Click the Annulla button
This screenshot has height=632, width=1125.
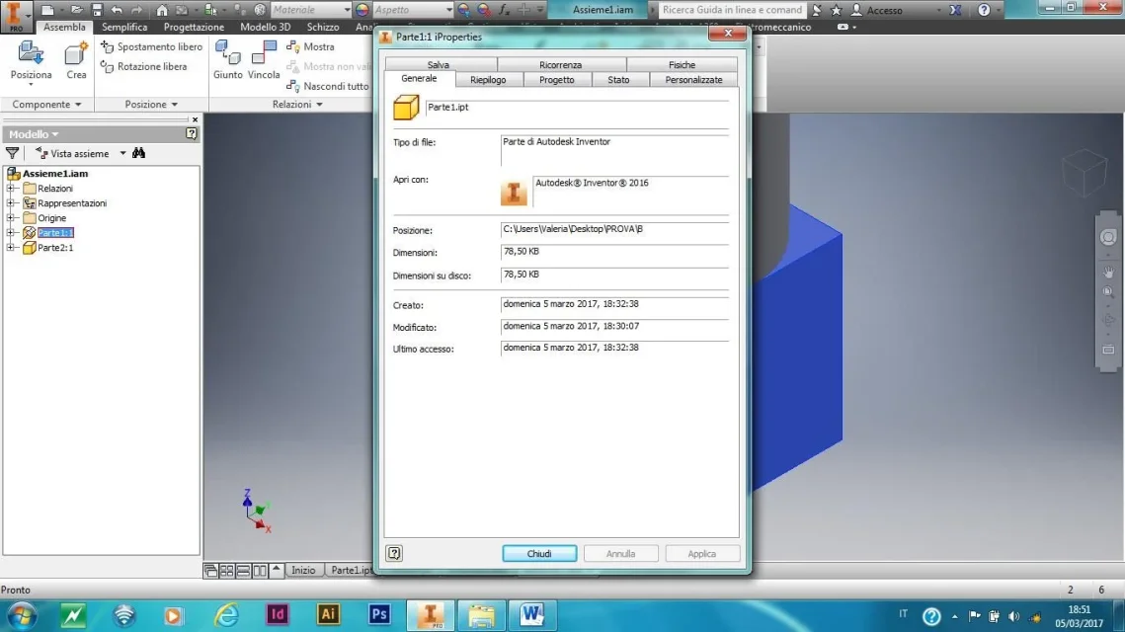click(620, 554)
